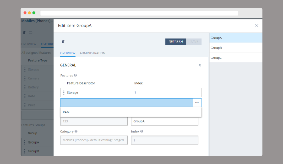This screenshot has height=164, width=283.
Task: Click the yellow minimize window button
Action: tap(29, 13)
